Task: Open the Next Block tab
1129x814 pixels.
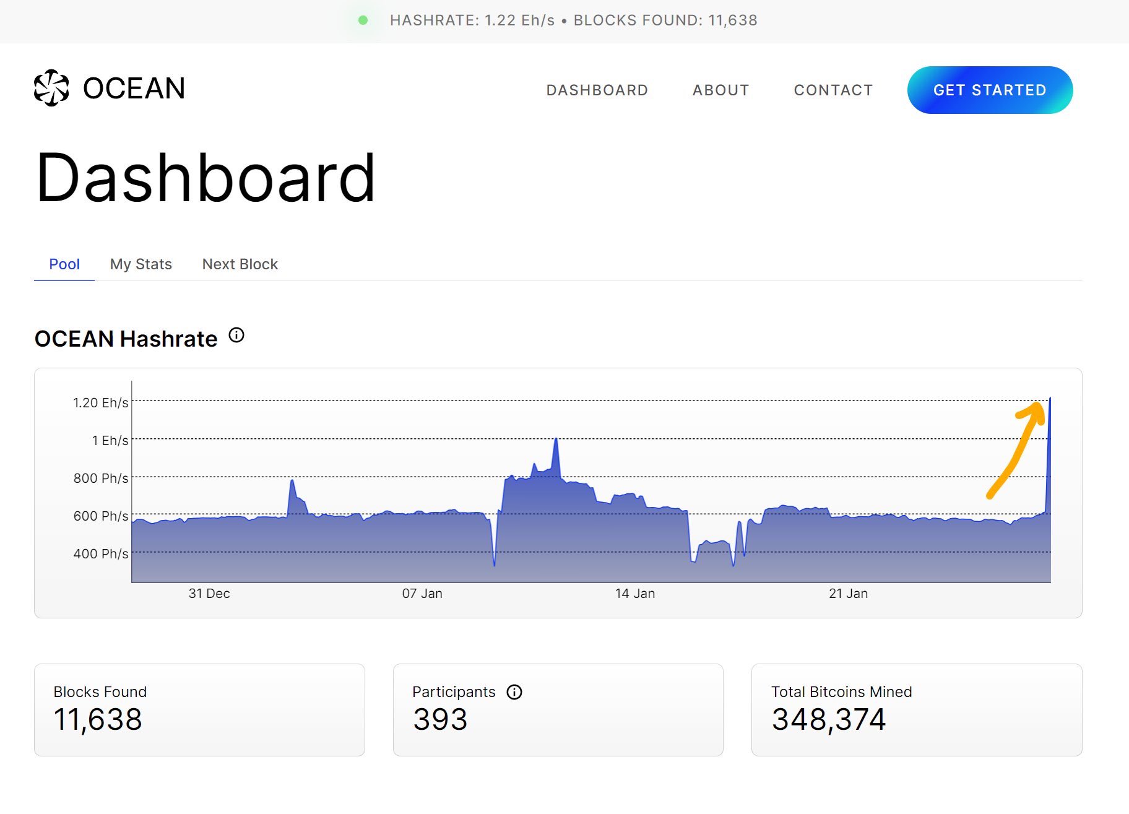Action: click(x=240, y=264)
